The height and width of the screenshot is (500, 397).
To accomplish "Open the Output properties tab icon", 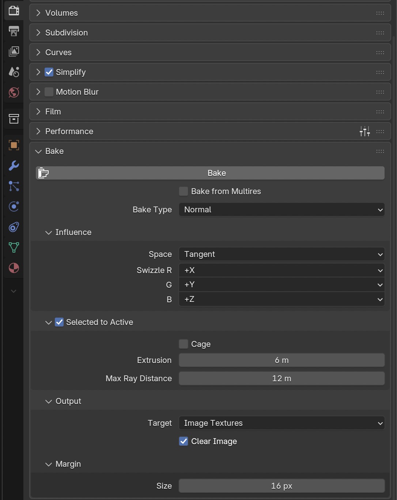I will (14, 31).
